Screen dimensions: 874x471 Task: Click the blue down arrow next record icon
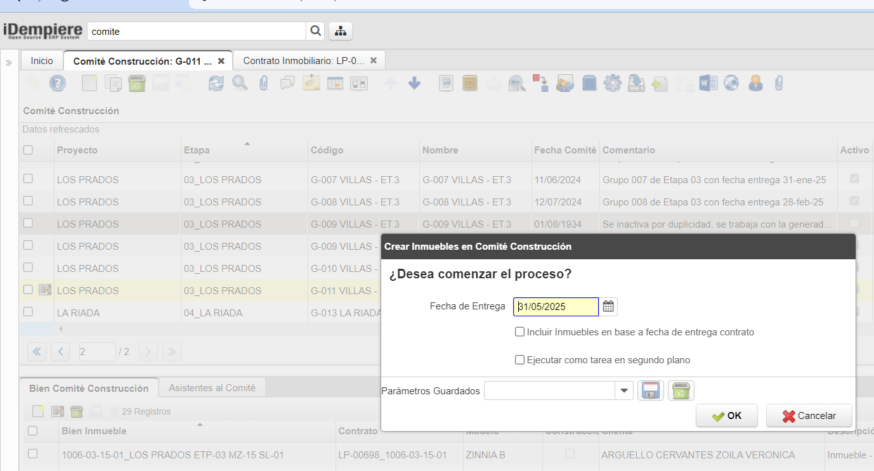[x=415, y=83]
